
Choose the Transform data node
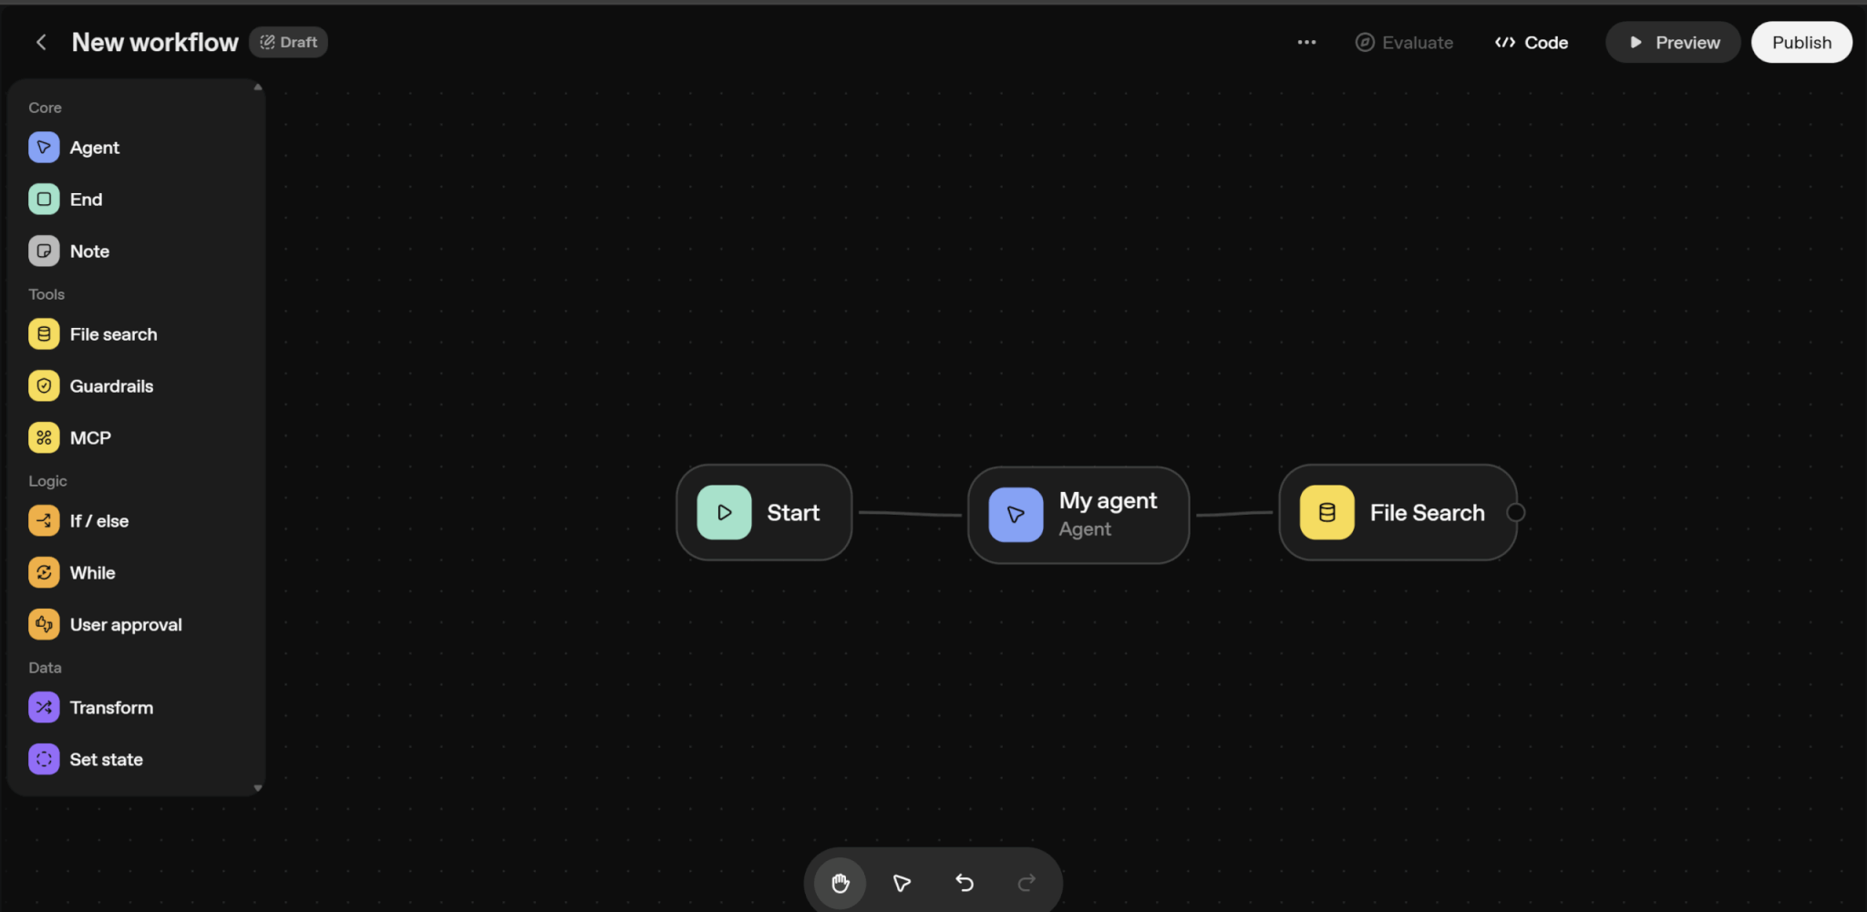click(x=110, y=708)
